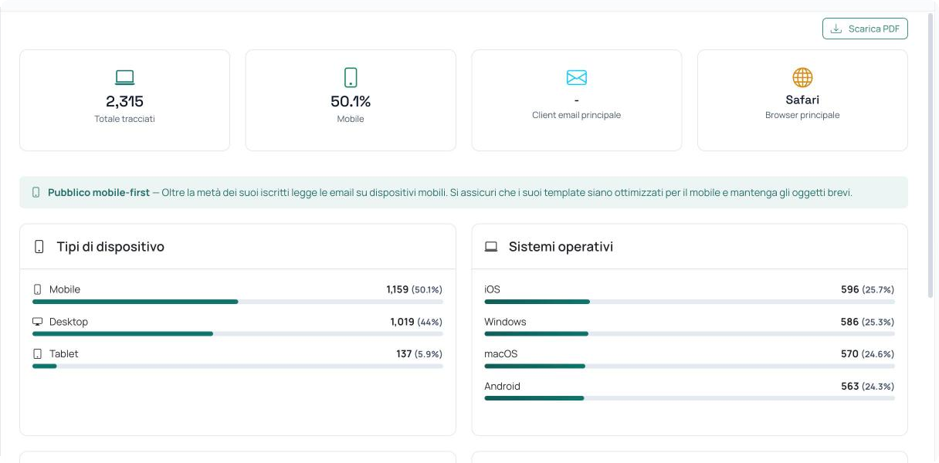Click the 137 (5.9%) count

tap(419, 353)
